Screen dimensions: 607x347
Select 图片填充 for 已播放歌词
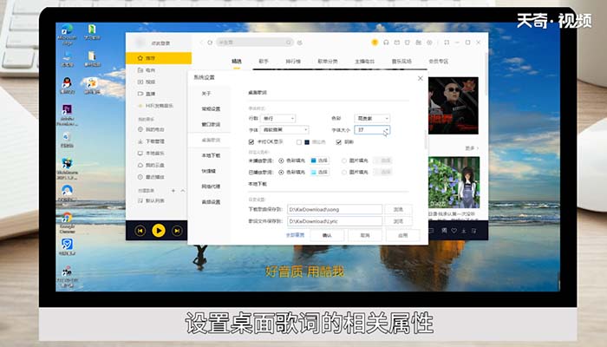tap(343, 172)
